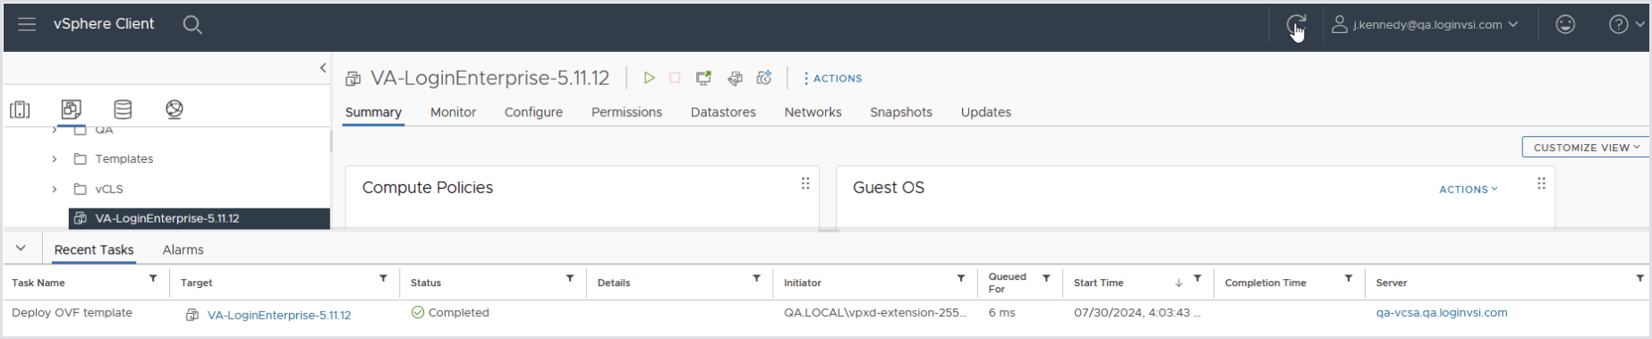Click the Deploy OVF template task name
Image resolution: width=1652 pixels, height=339 pixels.
pyautogui.click(x=72, y=313)
